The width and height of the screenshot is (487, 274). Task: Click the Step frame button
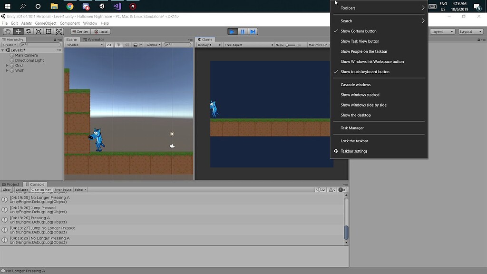pos(253,31)
